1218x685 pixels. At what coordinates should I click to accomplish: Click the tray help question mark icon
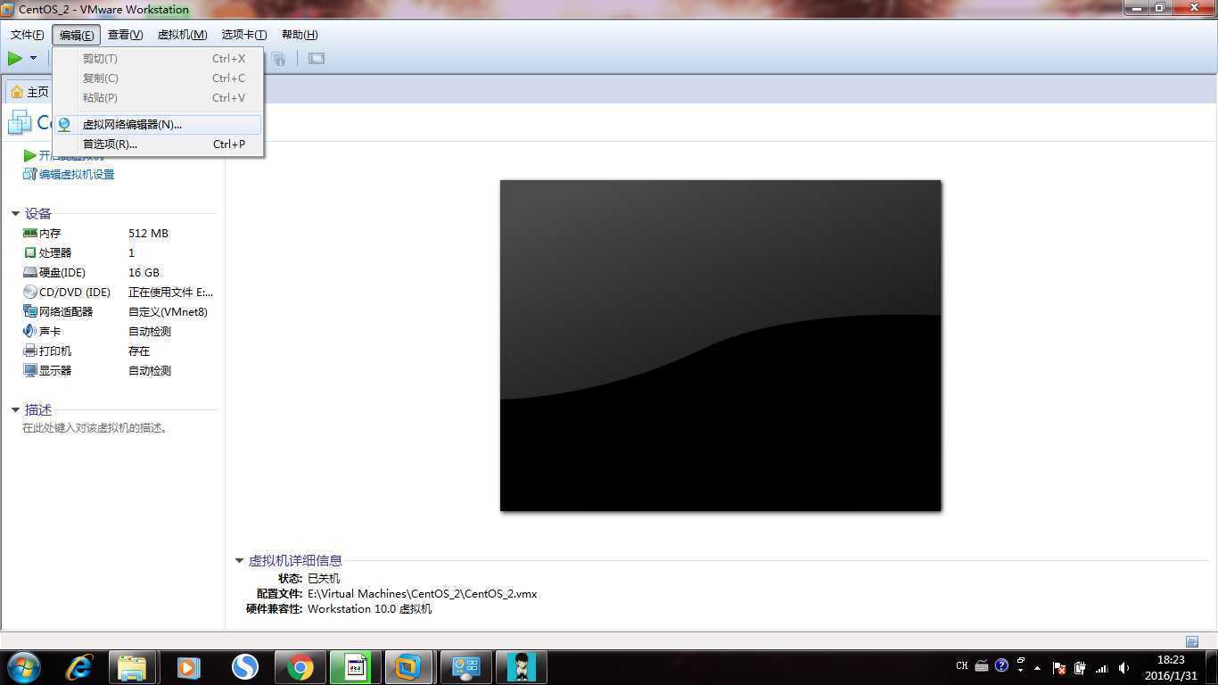click(1001, 665)
